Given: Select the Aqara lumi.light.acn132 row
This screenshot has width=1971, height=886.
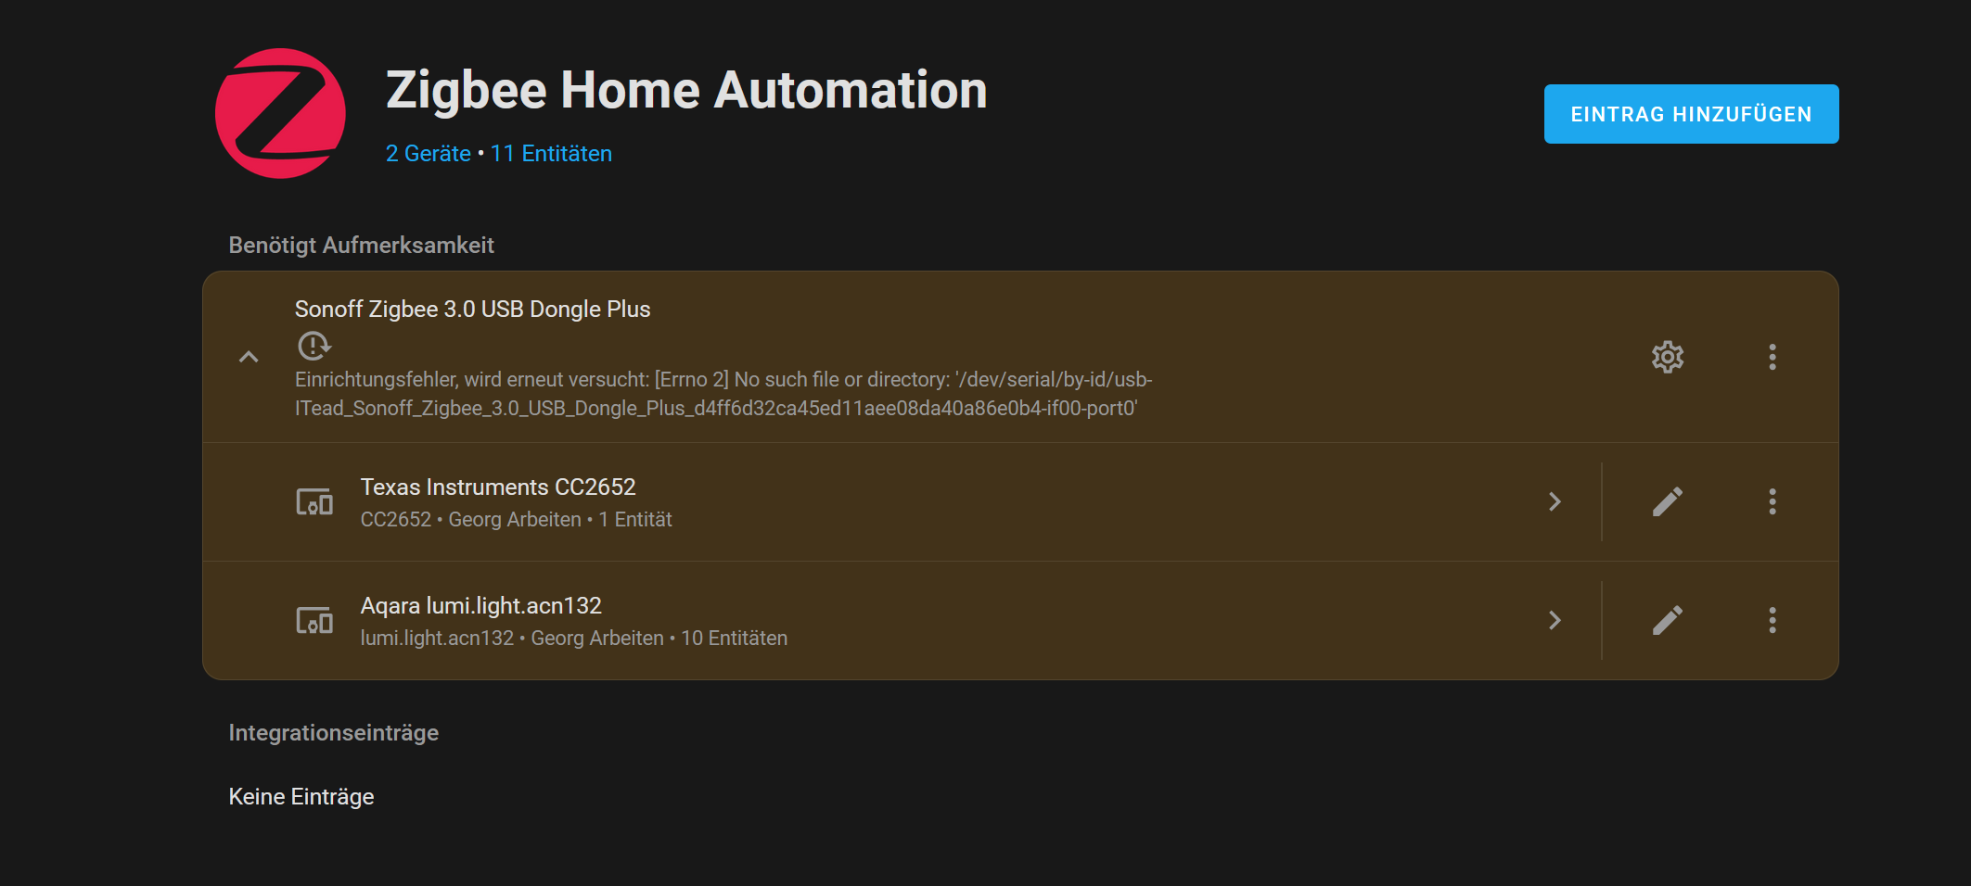Looking at the screenshot, I should click(x=902, y=620).
